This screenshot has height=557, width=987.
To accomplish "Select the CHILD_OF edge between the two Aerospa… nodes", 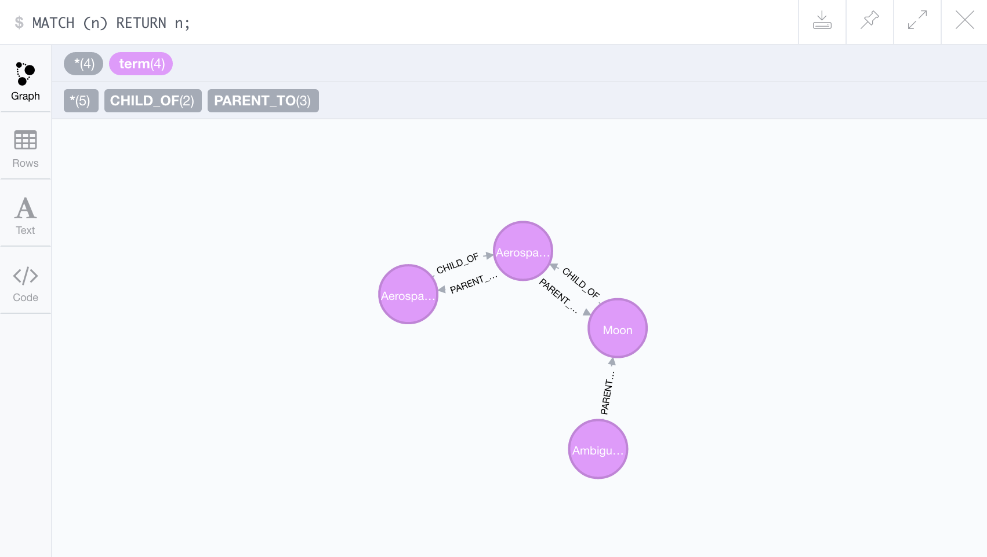I will point(458,263).
